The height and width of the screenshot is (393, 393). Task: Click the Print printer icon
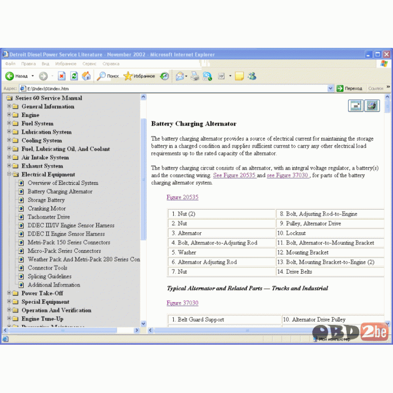[x=195, y=76]
